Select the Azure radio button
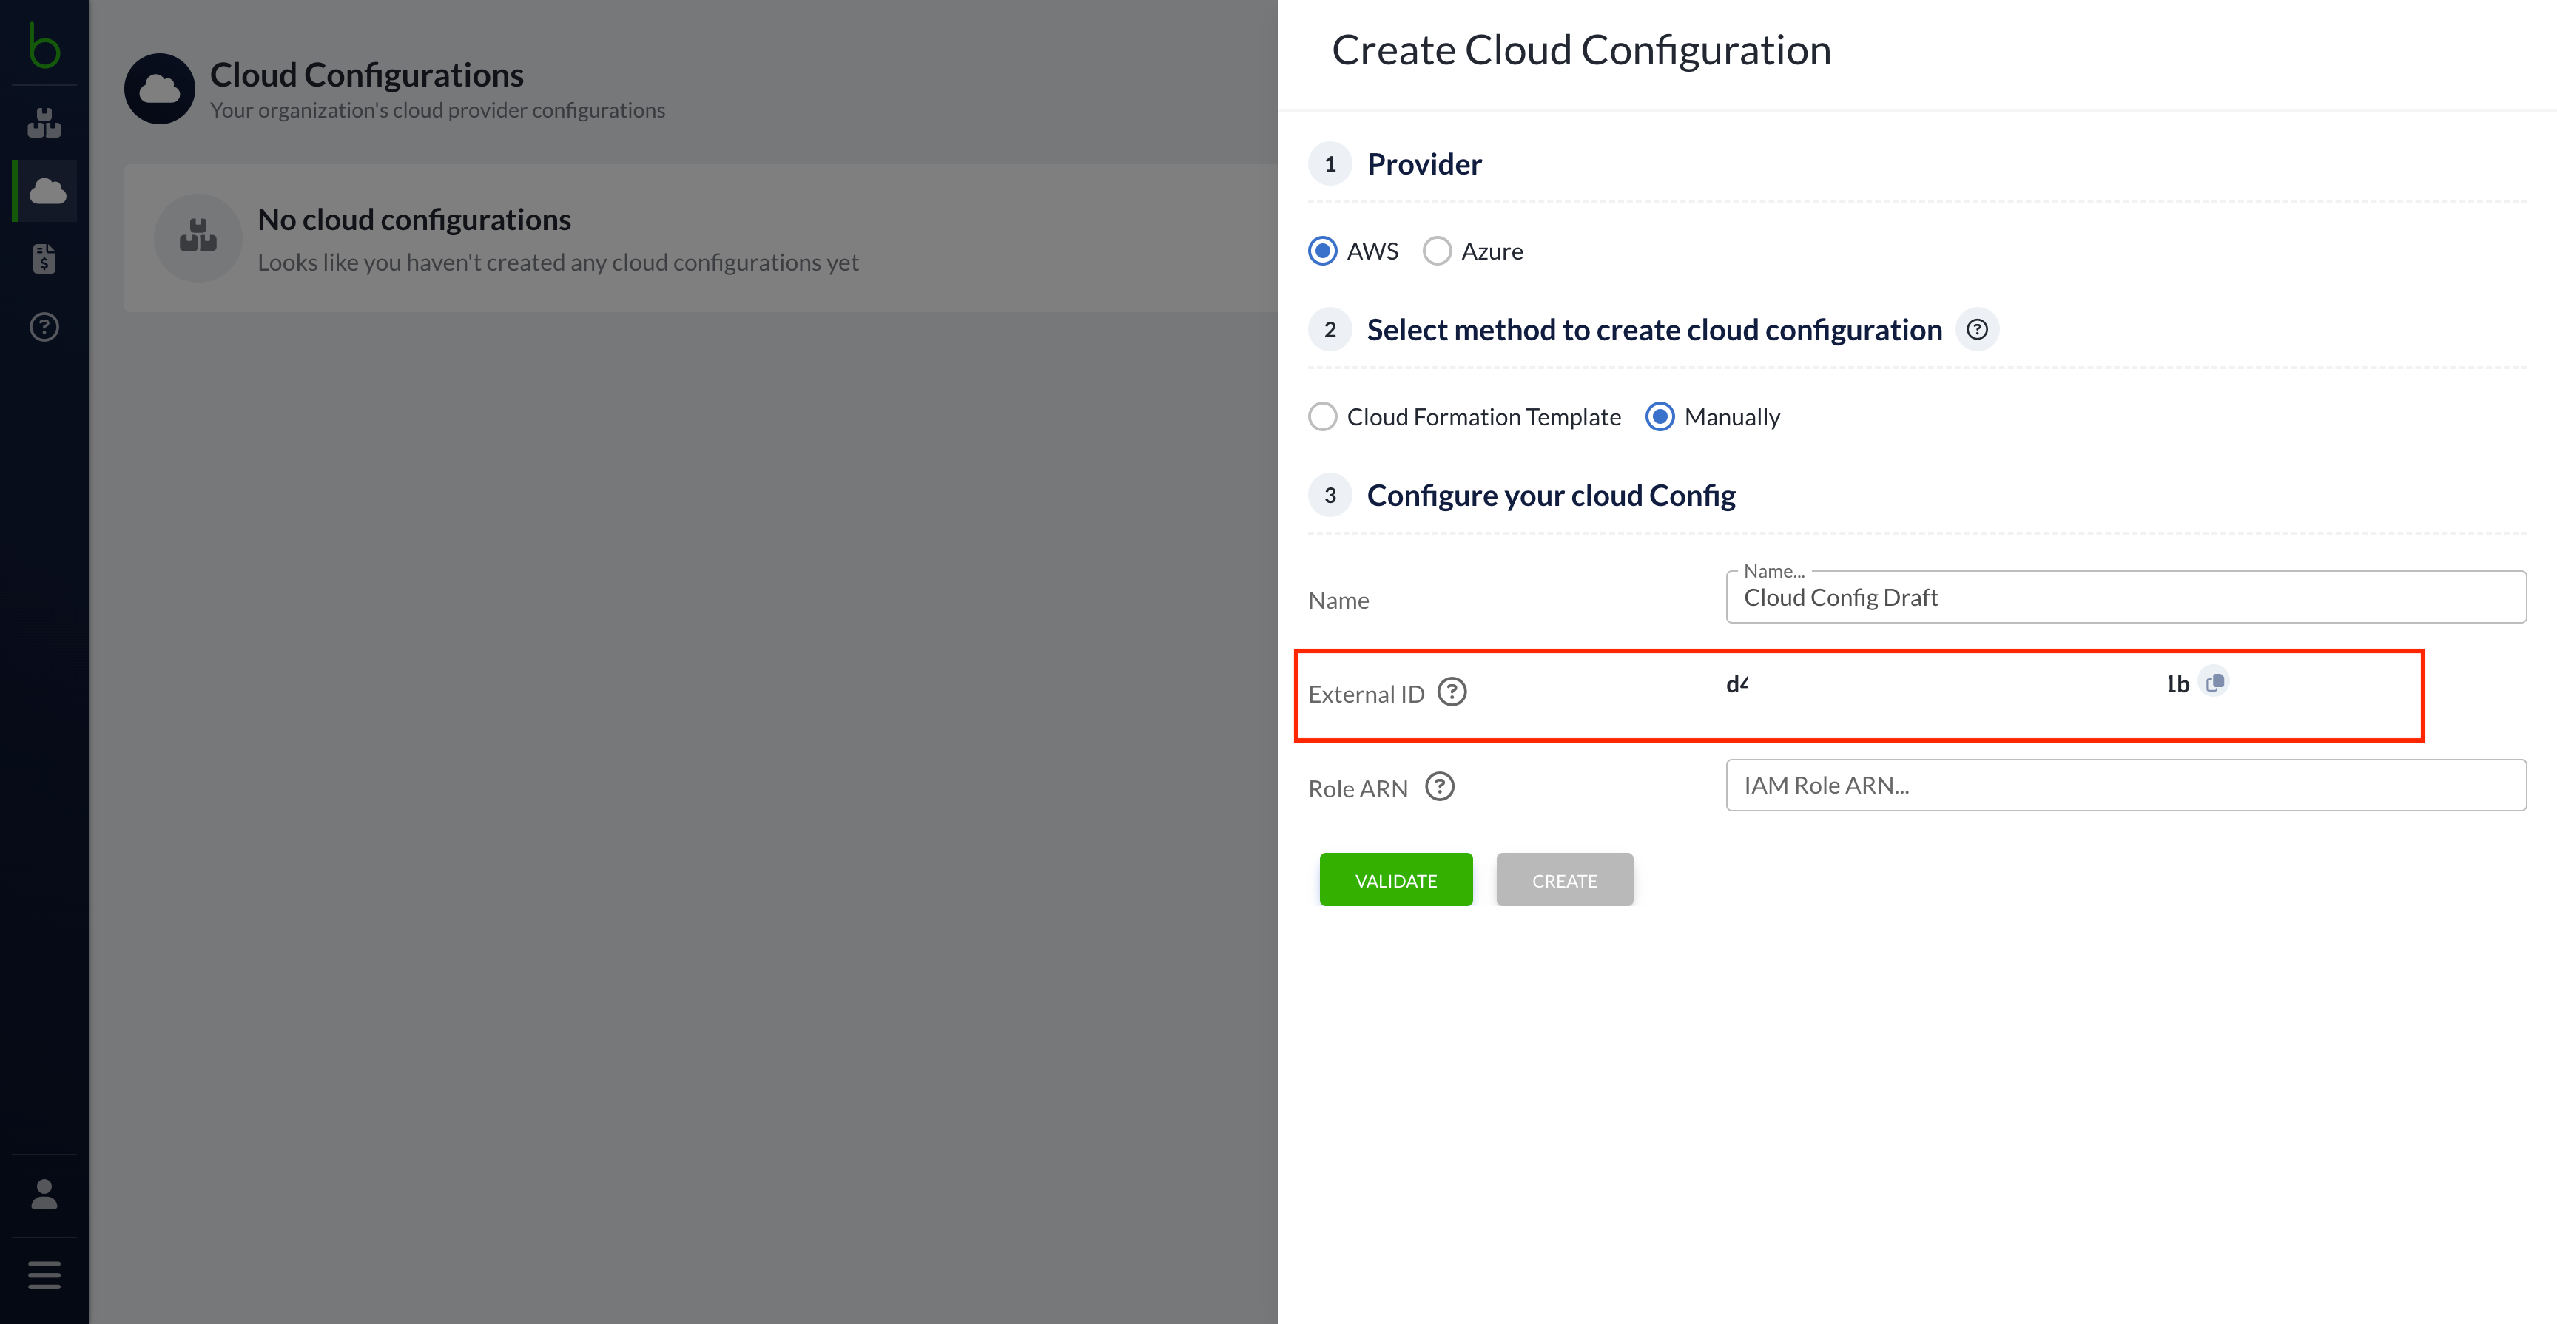The image size is (2557, 1324). tap(1438, 250)
